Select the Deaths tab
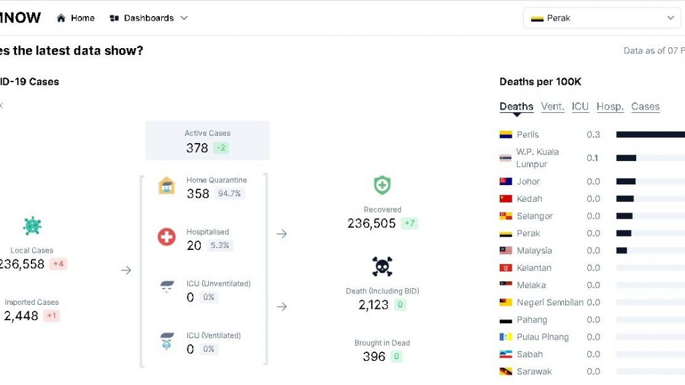 (x=516, y=106)
